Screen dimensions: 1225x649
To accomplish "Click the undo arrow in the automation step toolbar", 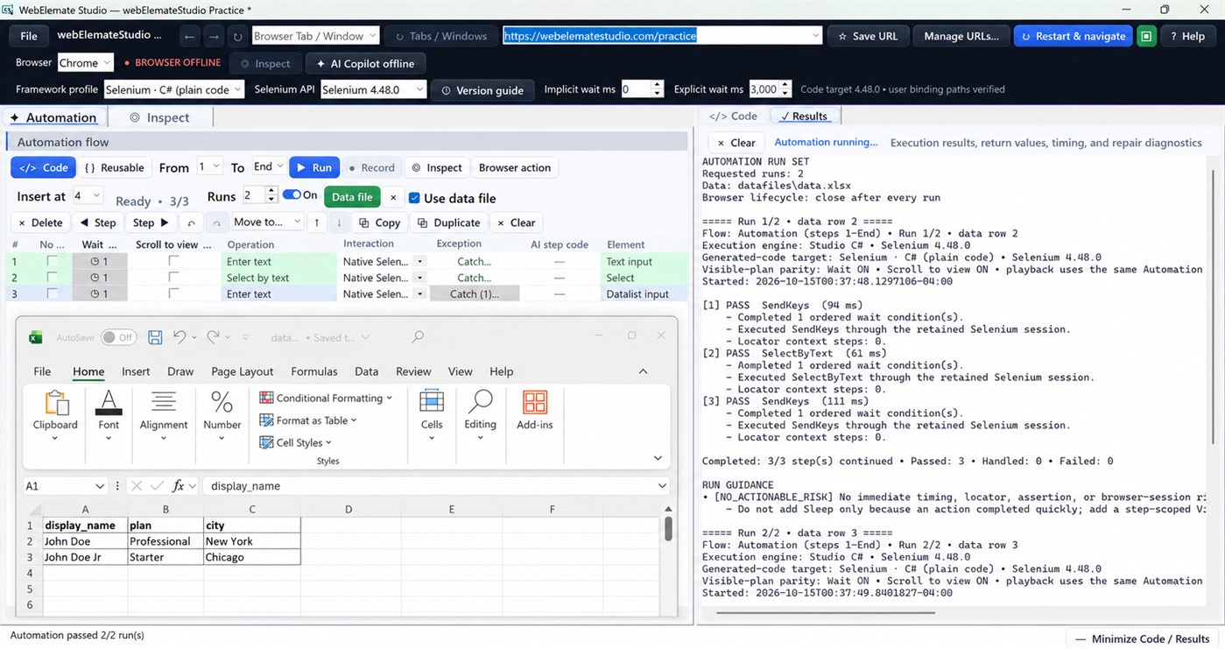I will 191,222.
